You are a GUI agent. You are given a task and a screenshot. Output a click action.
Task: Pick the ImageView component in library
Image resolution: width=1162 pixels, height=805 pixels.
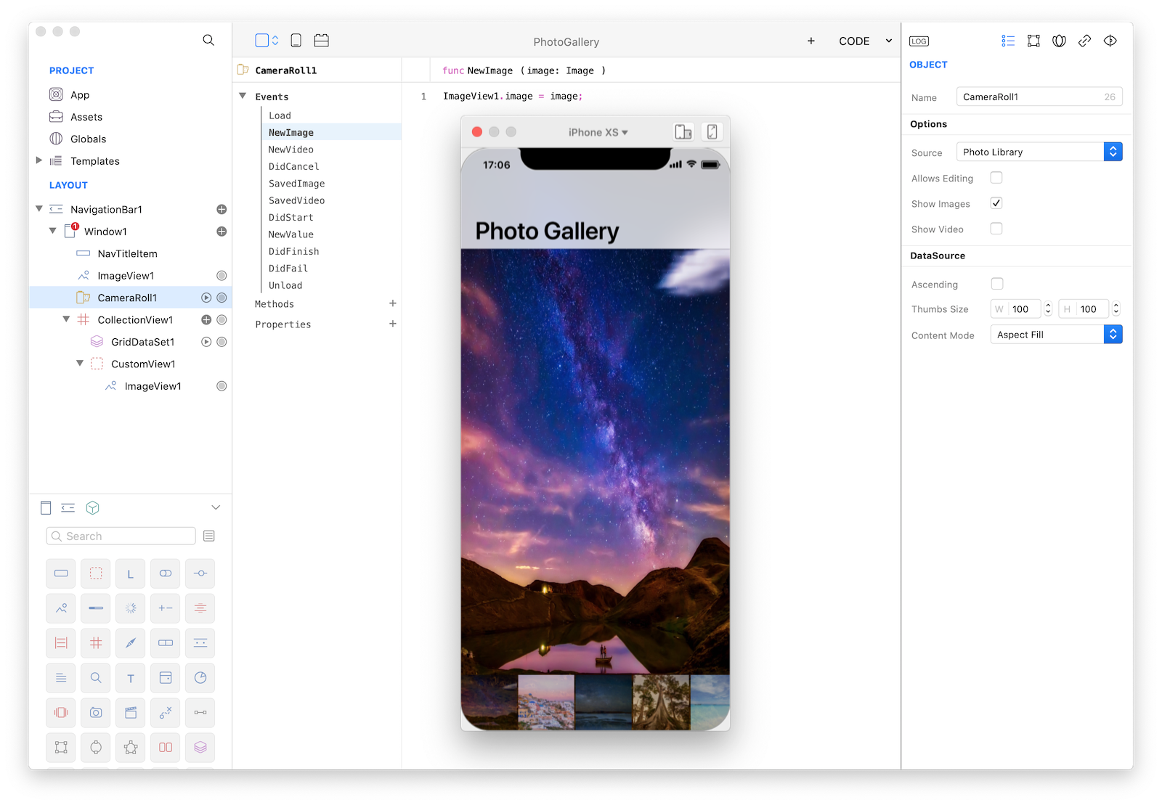coord(61,609)
